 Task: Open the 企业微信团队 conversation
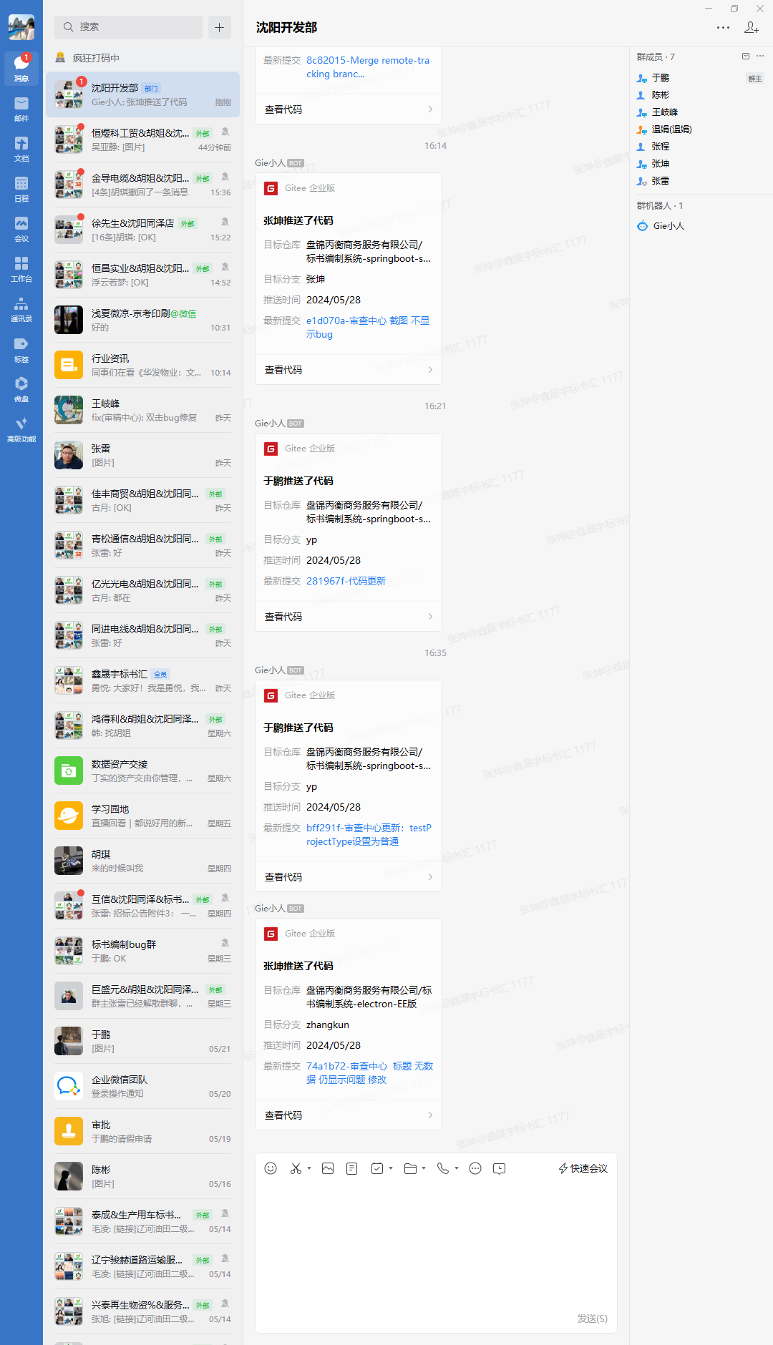(143, 1086)
